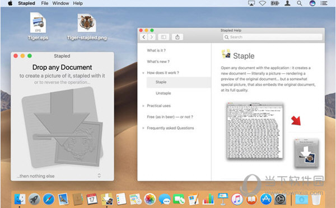
Task: Click the Stapled app icon in Dock
Action: click(107, 199)
